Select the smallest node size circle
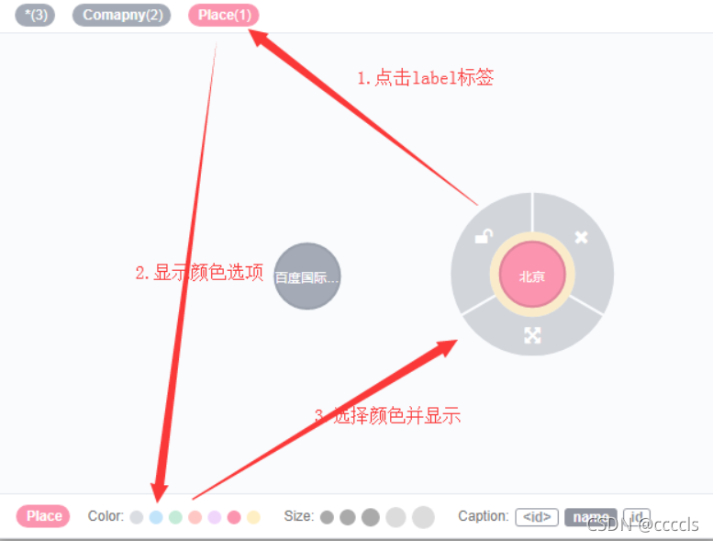This screenshot has width=713, height=541. [x=327, y=517]
